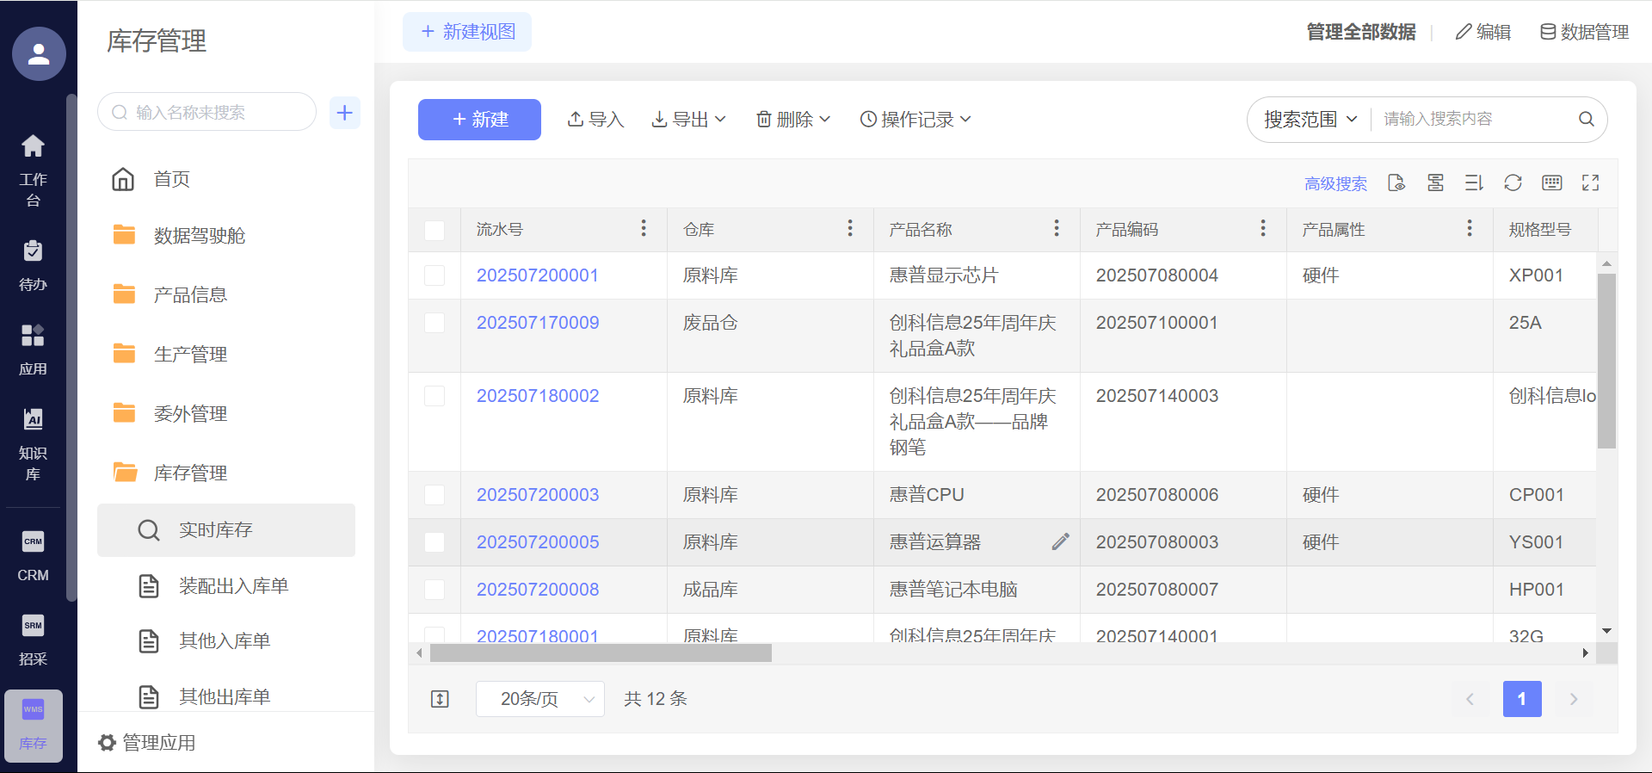Click the search magnifier icon

(1586, 119)
